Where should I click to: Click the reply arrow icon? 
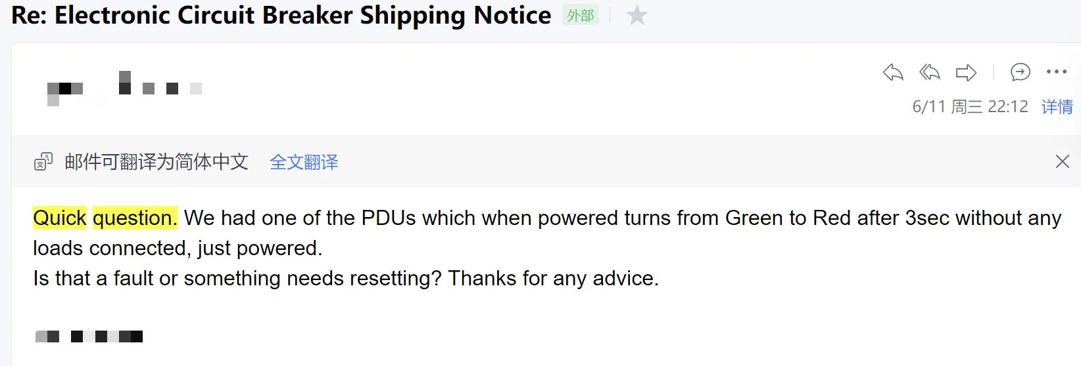point(893,72)
